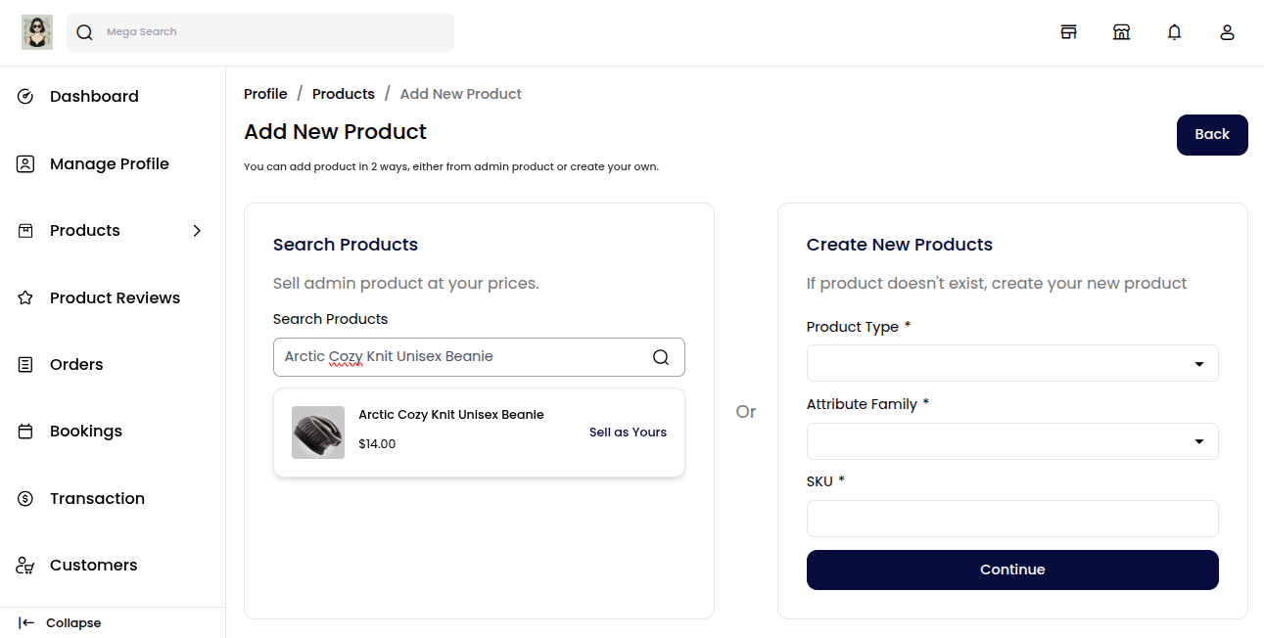Open the user profile icon
Image resolution: width=1264 pixels, height=638 pixels.
pos(1227,31)
